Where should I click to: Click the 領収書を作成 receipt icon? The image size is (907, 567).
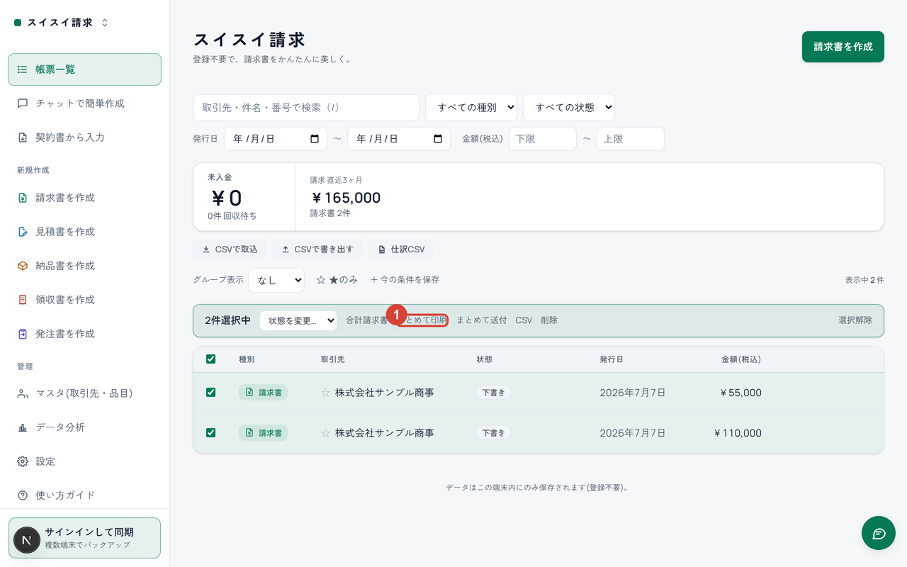pyautogui.click(x=23, y=300)
